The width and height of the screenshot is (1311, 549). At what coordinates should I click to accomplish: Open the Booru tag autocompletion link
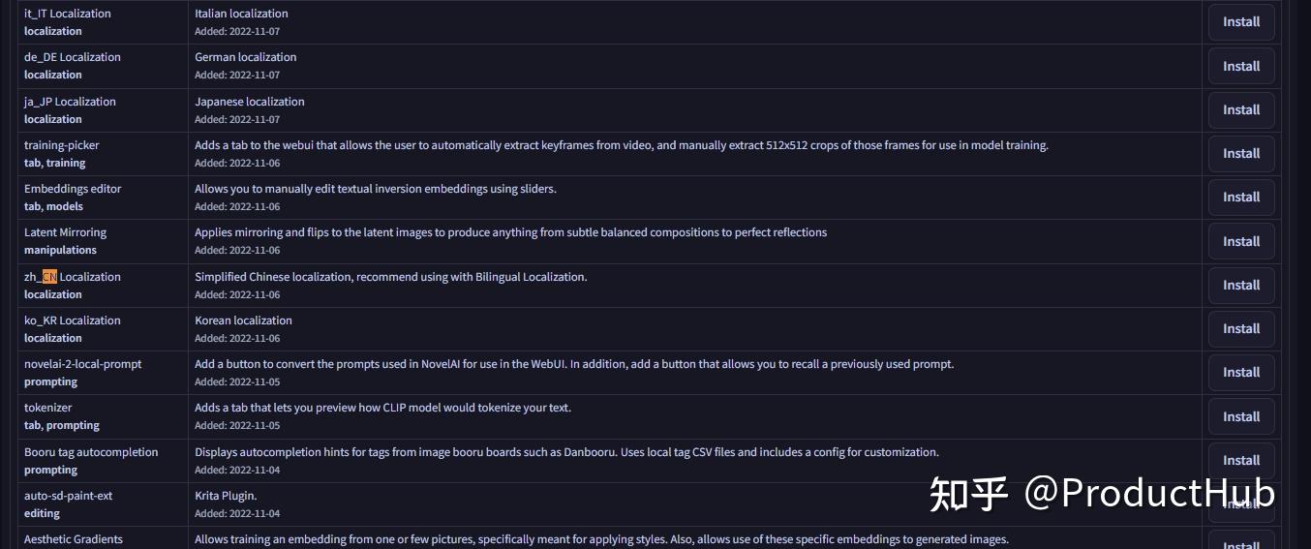tap(91, 452)
